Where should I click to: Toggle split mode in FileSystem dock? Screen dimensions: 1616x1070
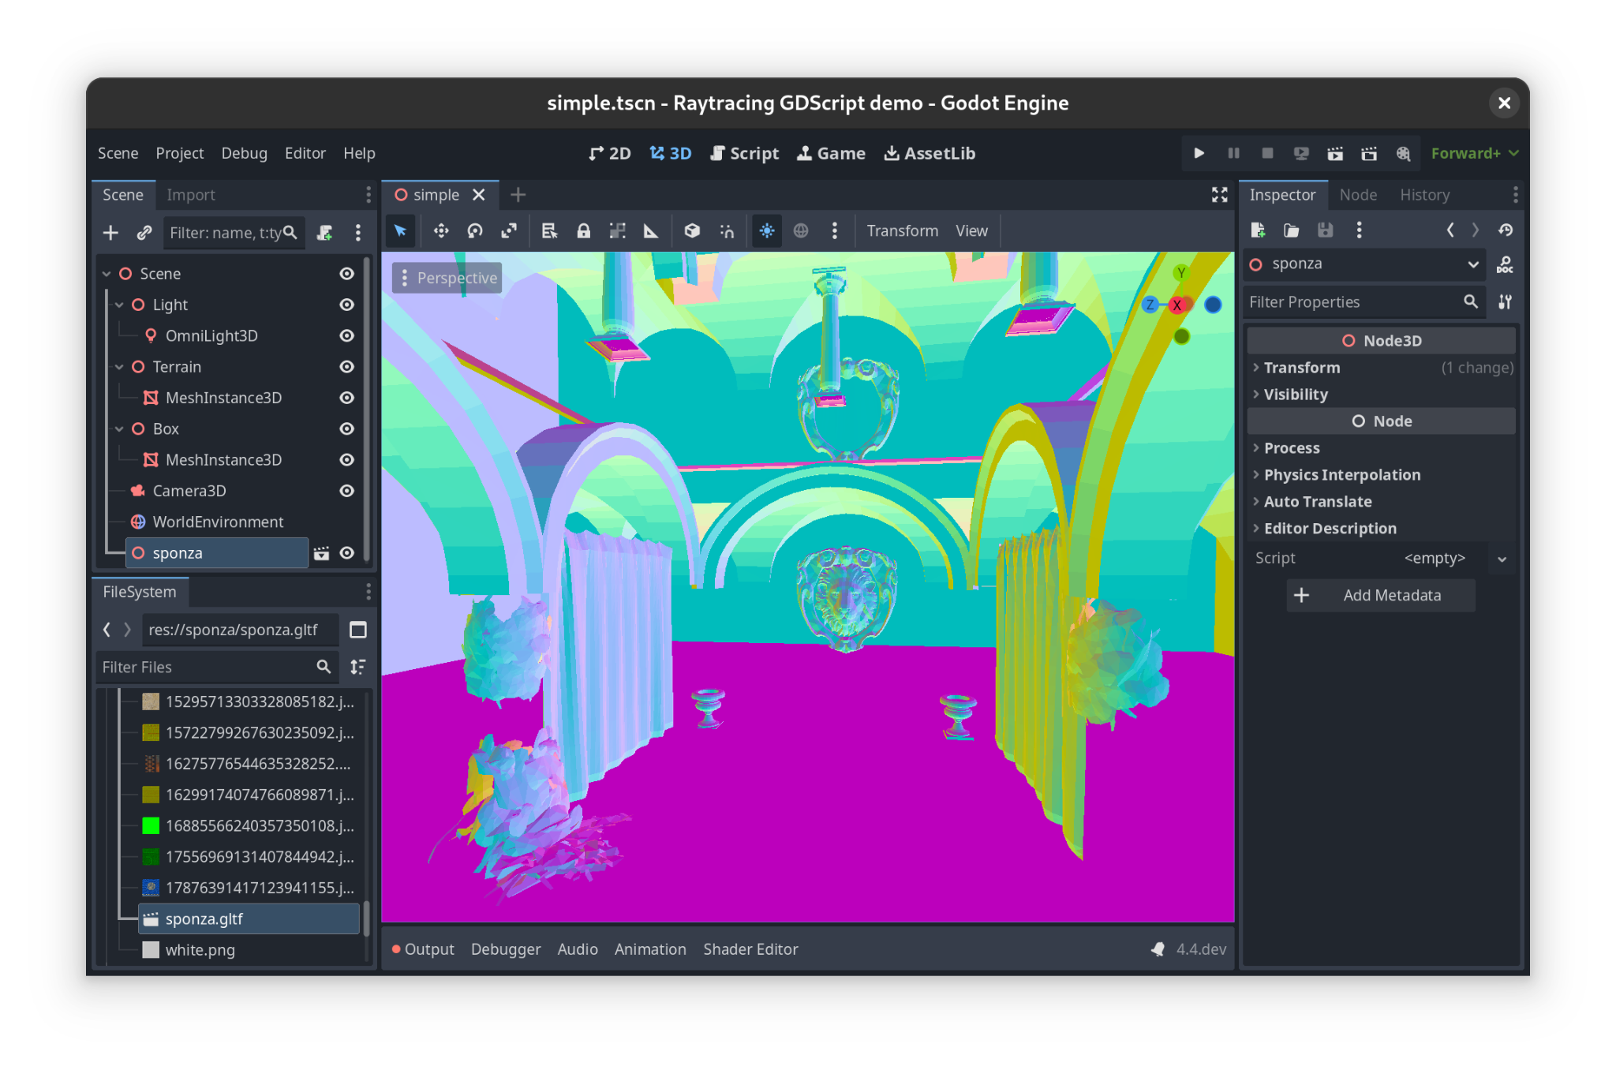click(x=358, y=630)
